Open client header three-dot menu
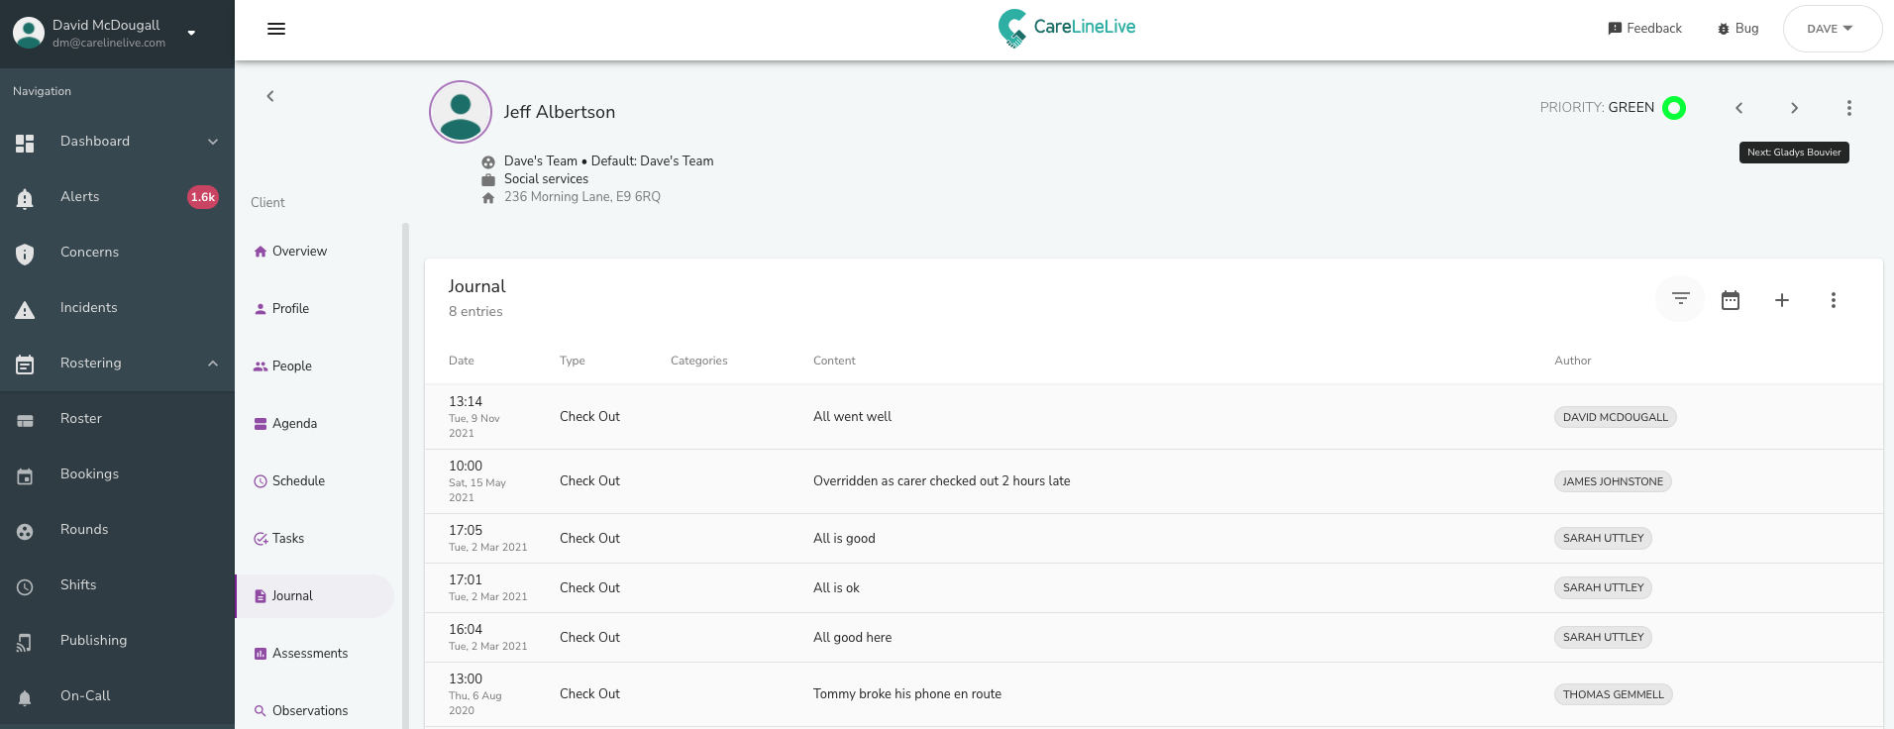The image size is (1894, 729). coord(1849,108)
